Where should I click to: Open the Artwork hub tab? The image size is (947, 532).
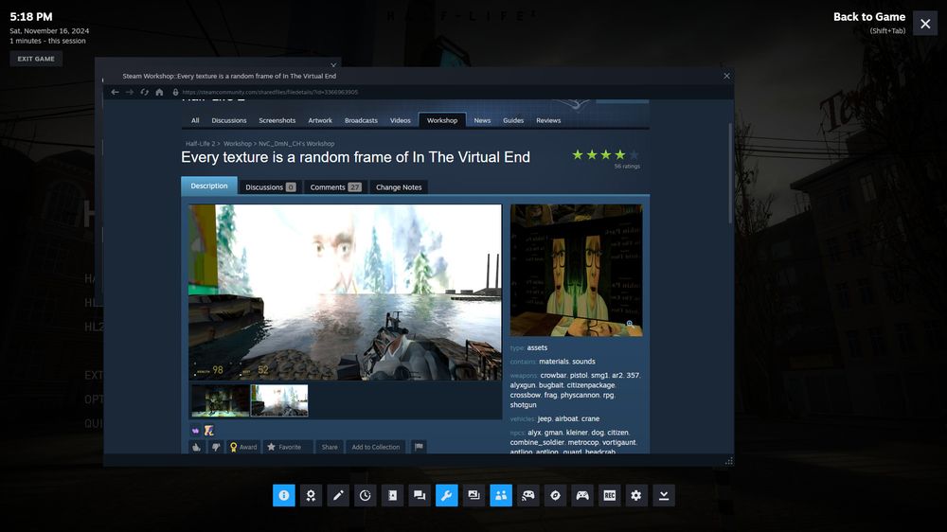pos(320,120)
